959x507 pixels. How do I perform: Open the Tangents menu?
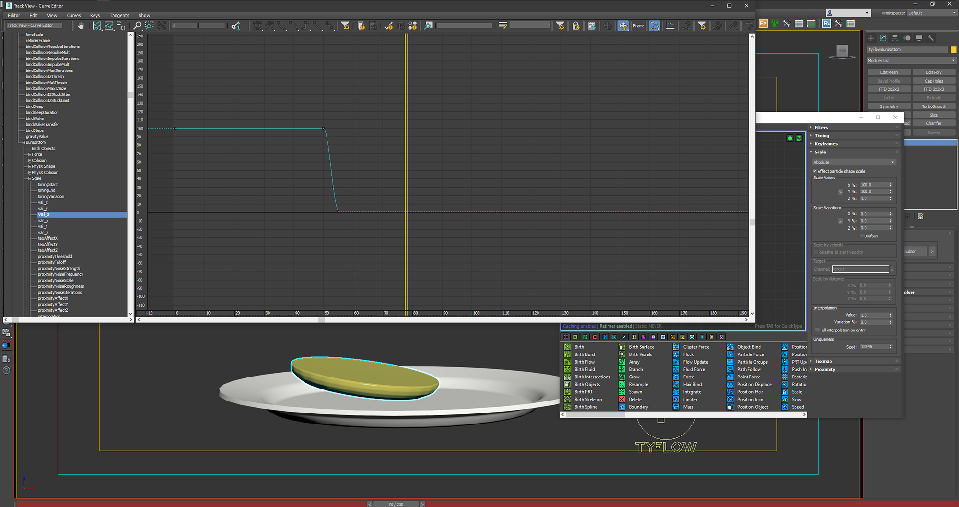pos(119,15)
